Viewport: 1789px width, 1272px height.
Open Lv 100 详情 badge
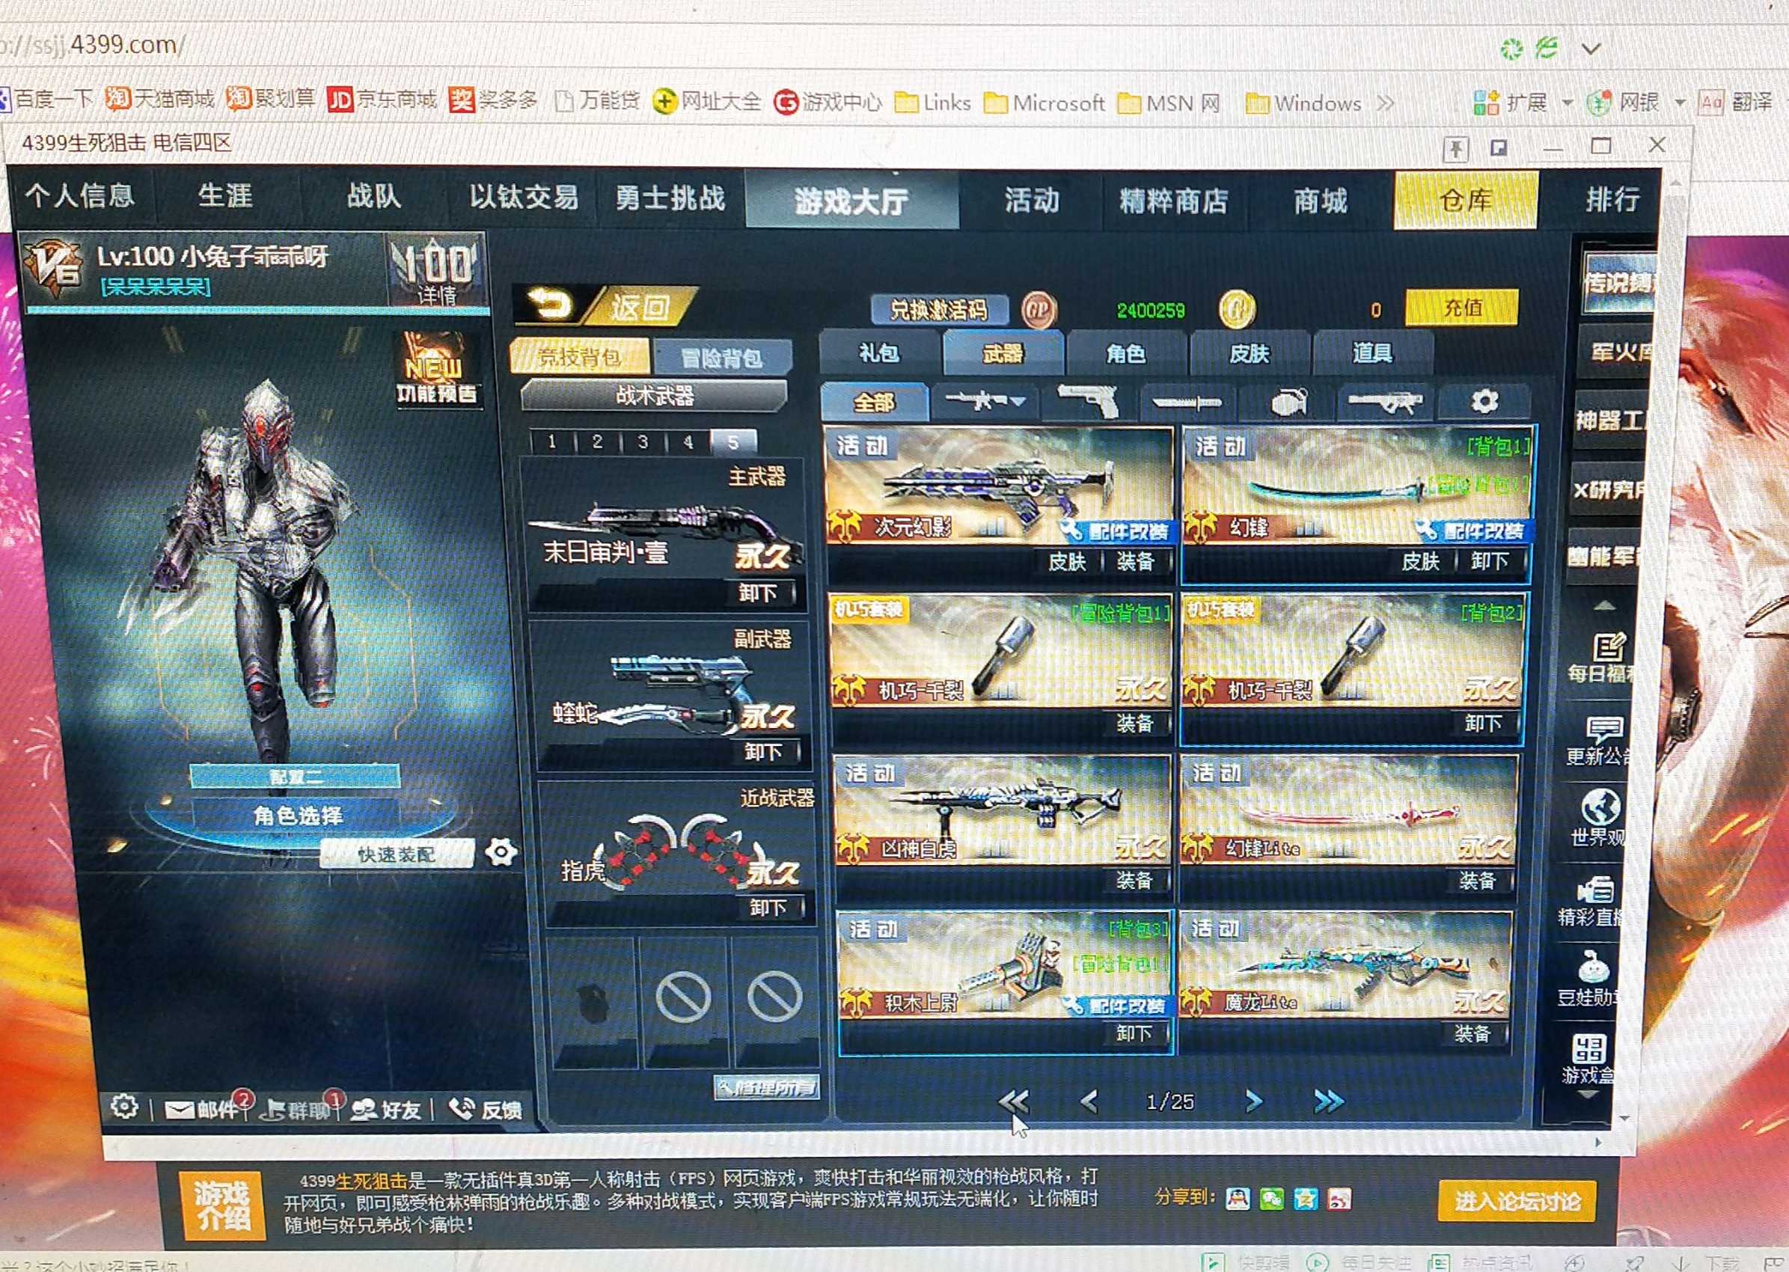click(x=435, y=272)
